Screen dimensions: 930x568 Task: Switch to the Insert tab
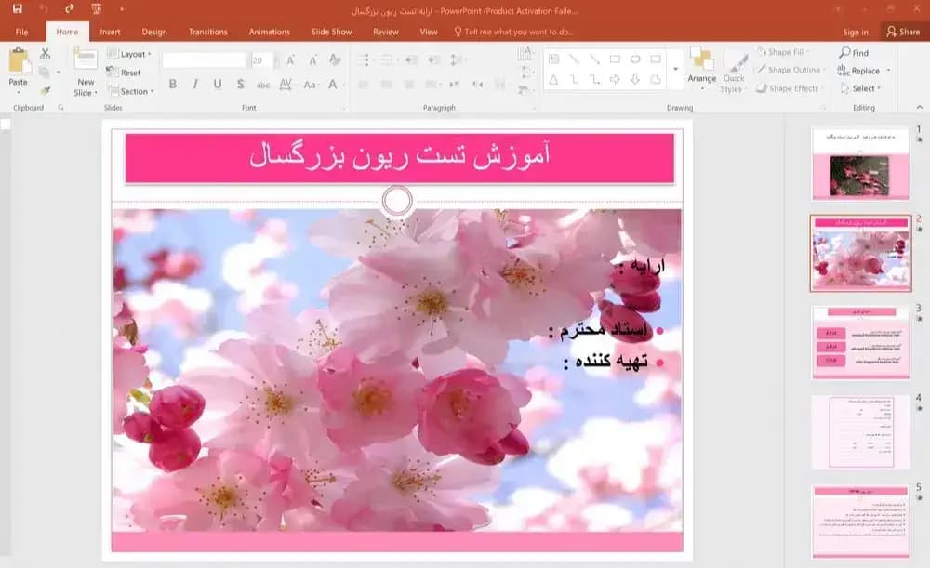110,32
